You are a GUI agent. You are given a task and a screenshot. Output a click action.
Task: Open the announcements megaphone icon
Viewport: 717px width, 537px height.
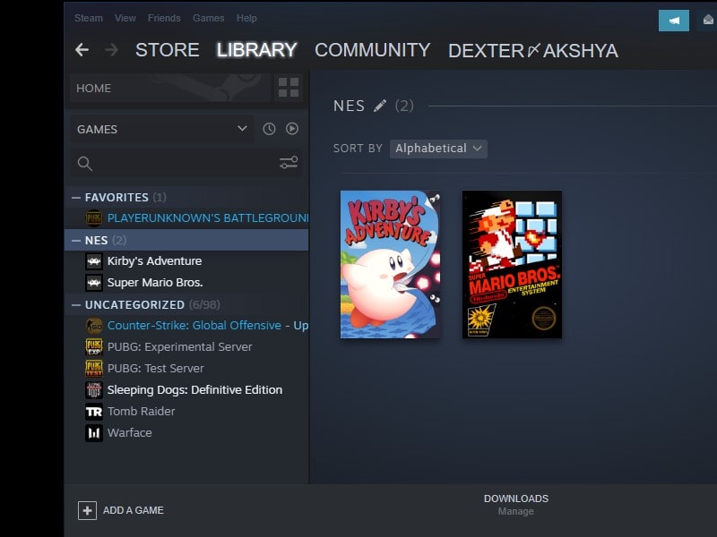click(674, 21)
